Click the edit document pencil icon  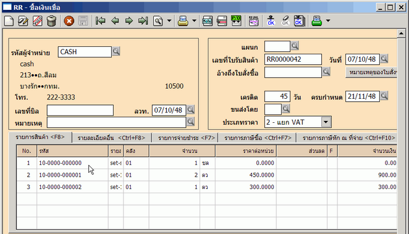pyautogui.click(x=23, y=21)
